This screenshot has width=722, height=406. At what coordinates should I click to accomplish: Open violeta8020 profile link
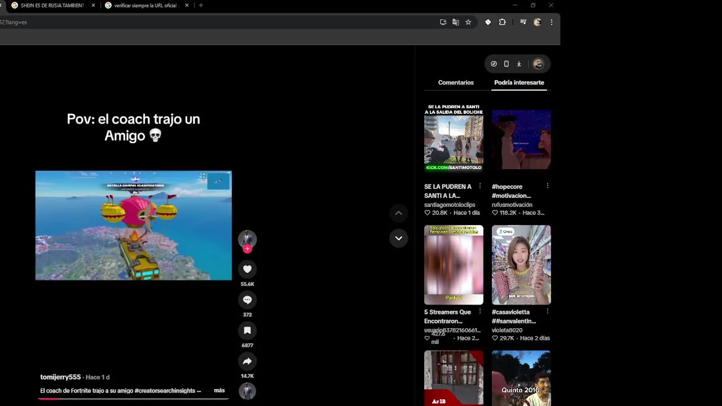507,330
